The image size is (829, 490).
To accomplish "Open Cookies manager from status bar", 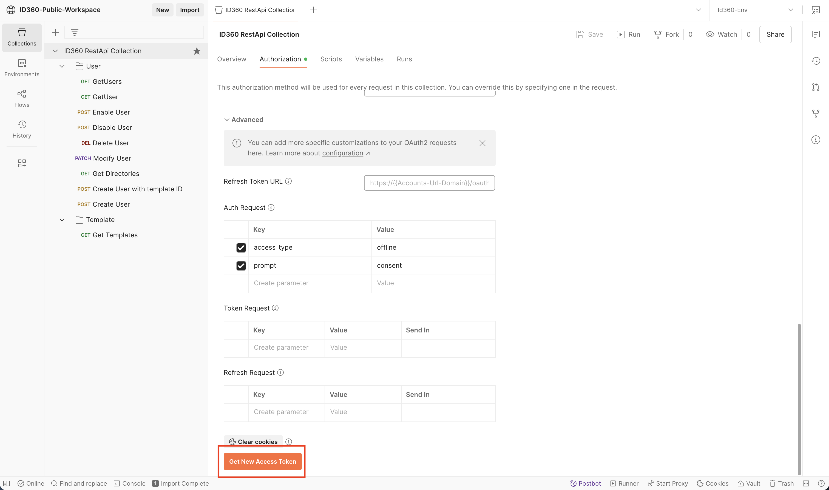I will coord(712,483).
